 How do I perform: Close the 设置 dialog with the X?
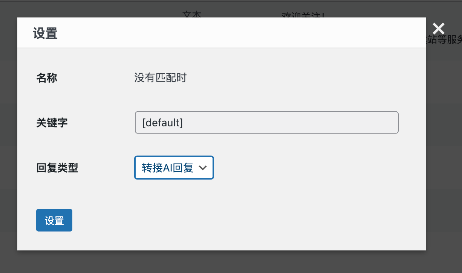438,29
